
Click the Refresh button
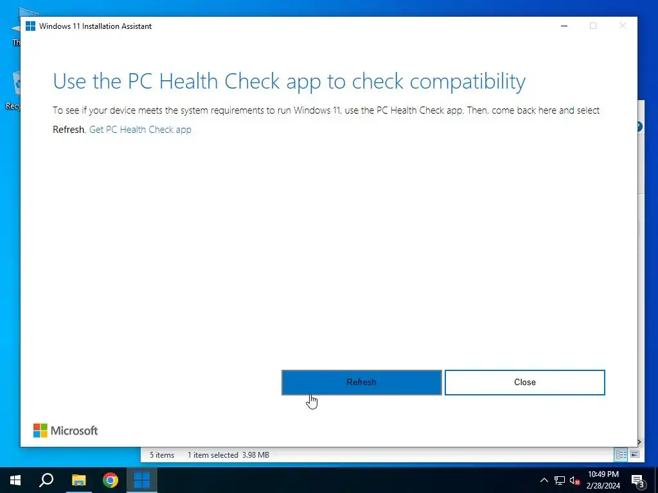pyautogui.click(x=361, y=383)
